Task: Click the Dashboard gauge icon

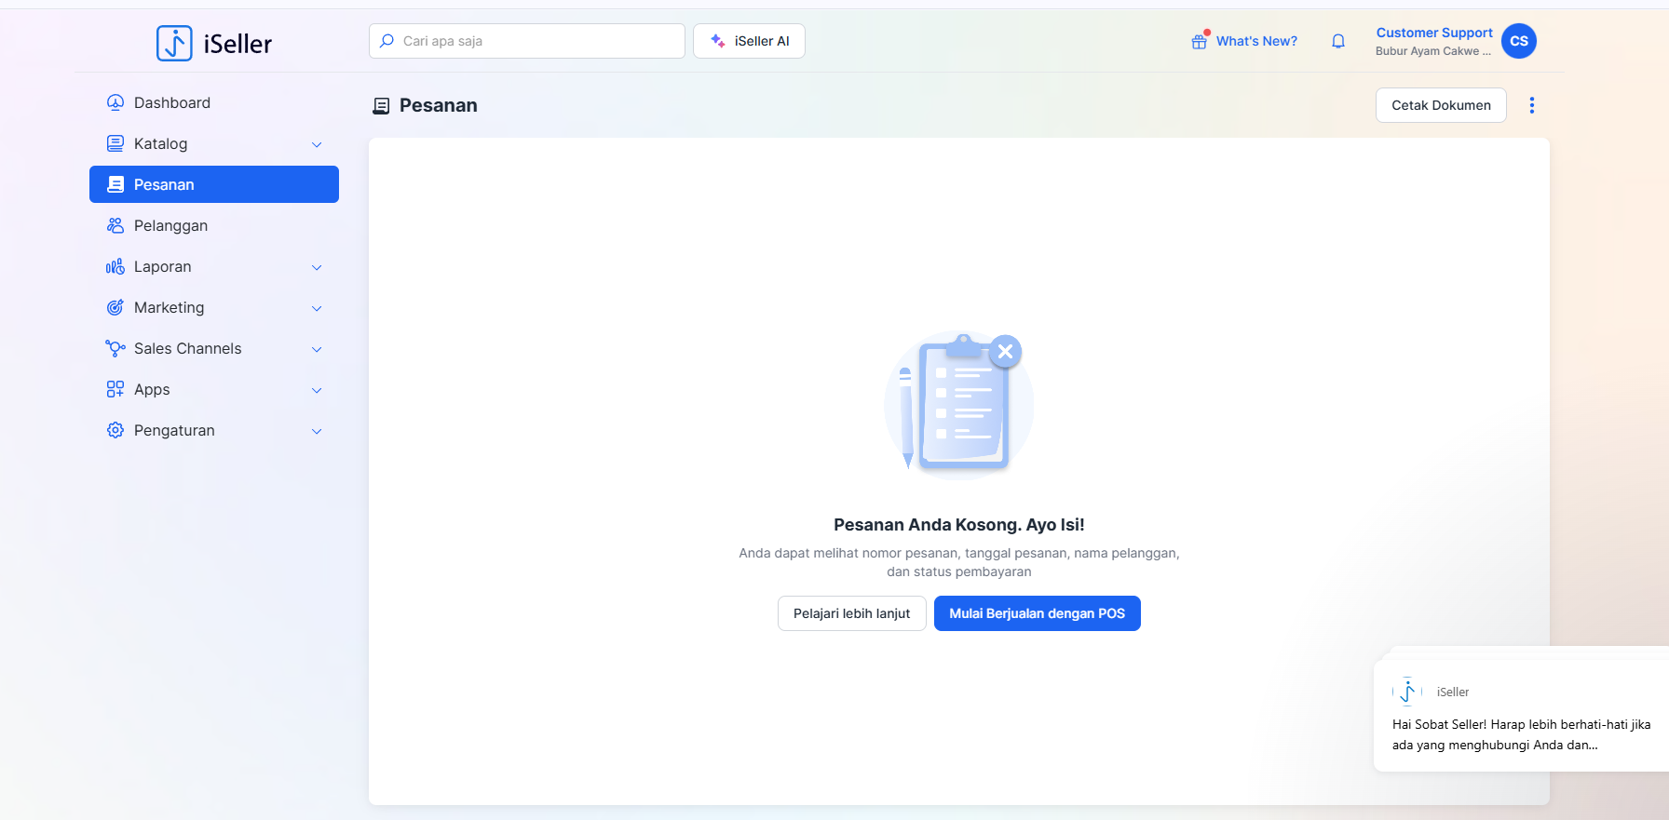Action: click(115, 102)
